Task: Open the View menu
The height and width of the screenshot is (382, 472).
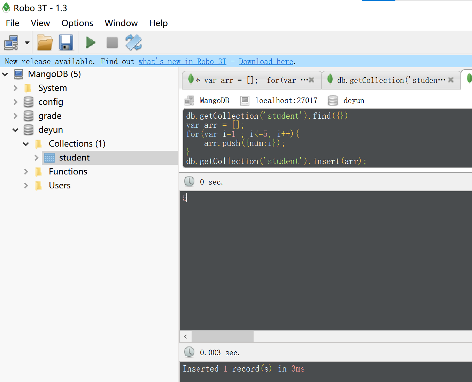Action: coord(40,23)
